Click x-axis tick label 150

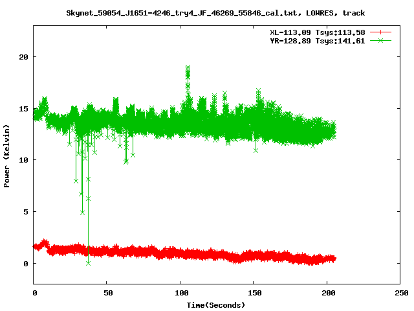tap(255, 293)
